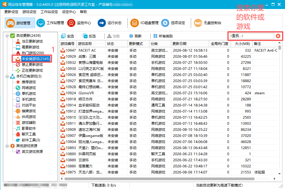Focus the 查找 search field
Screen dimensions: 285x190
[x=252, y=36]
